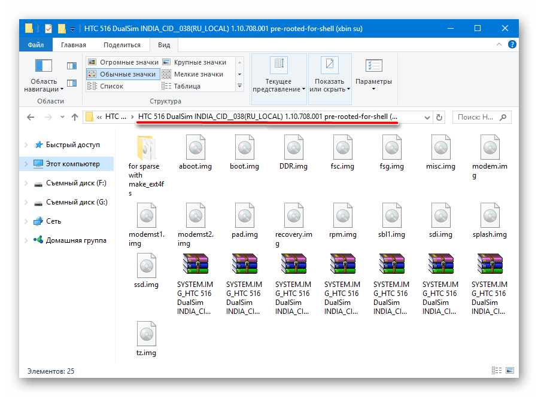
Task: Go back to the previous folder
Action: 31,117
